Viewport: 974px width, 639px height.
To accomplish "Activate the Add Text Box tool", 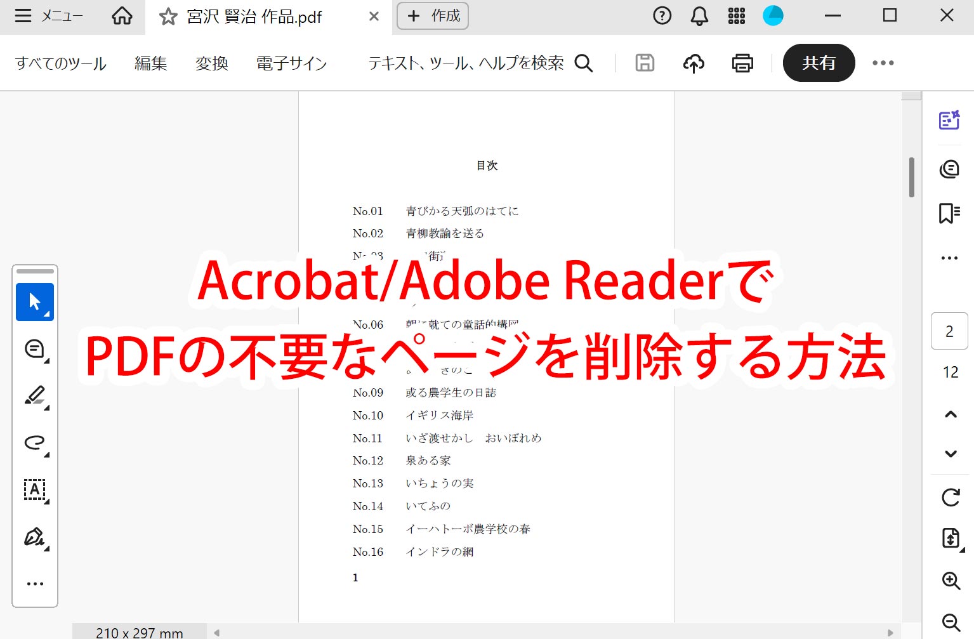I will pyautogui.click(x=34, y=489).
